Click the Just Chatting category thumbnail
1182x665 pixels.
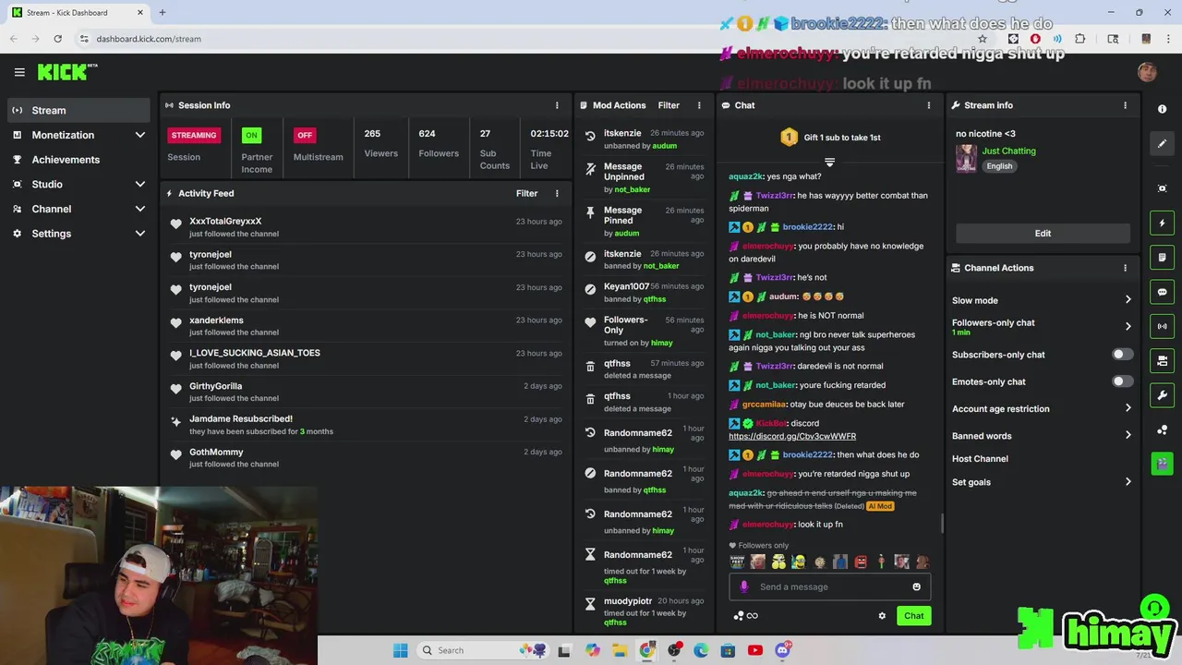click(x=966, y=158)
